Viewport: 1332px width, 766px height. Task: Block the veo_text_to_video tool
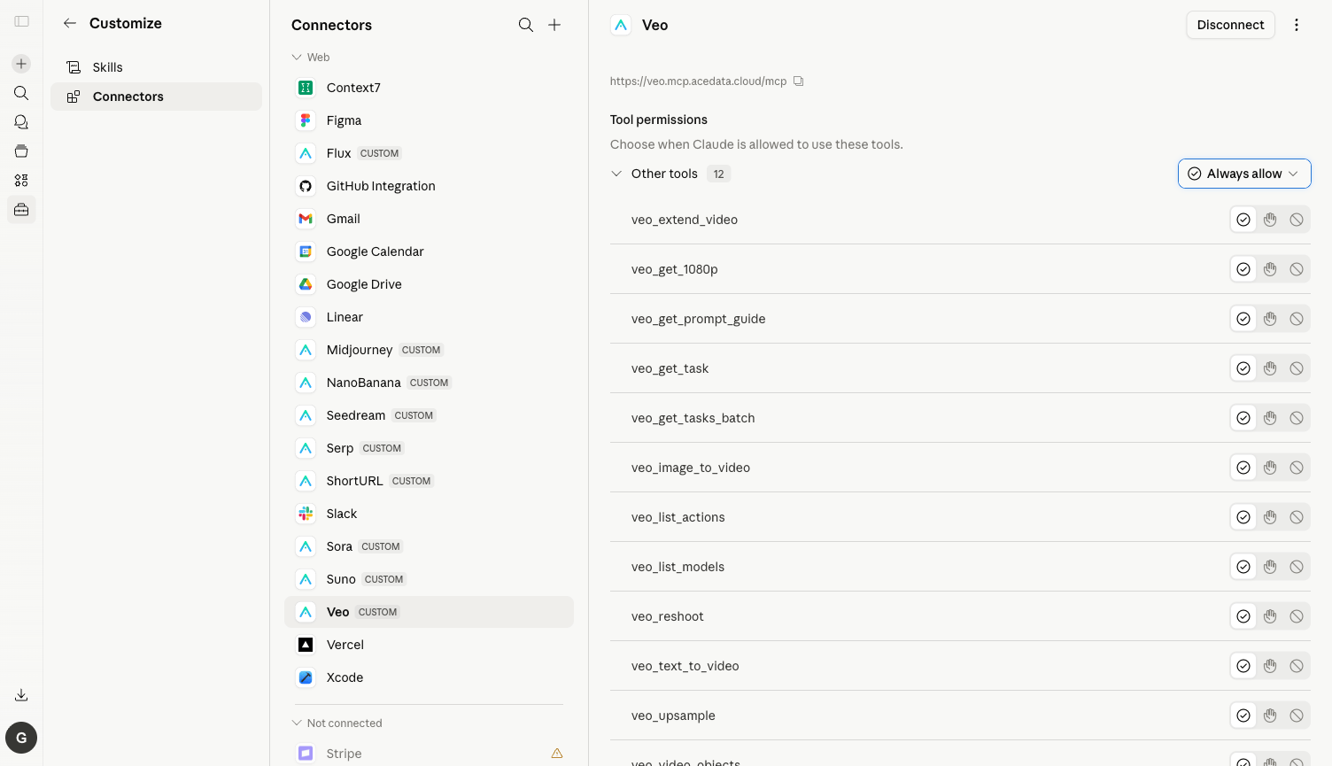click(x=1297, y=666)
